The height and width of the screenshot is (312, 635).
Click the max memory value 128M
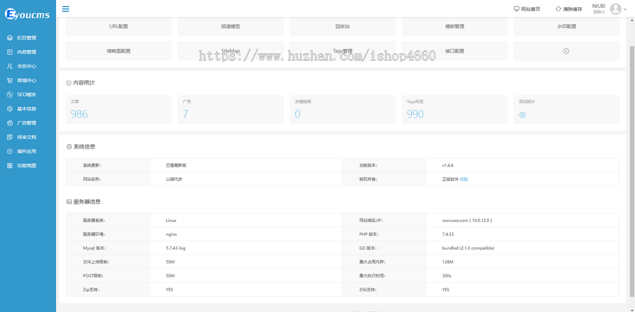pos(448,262)
